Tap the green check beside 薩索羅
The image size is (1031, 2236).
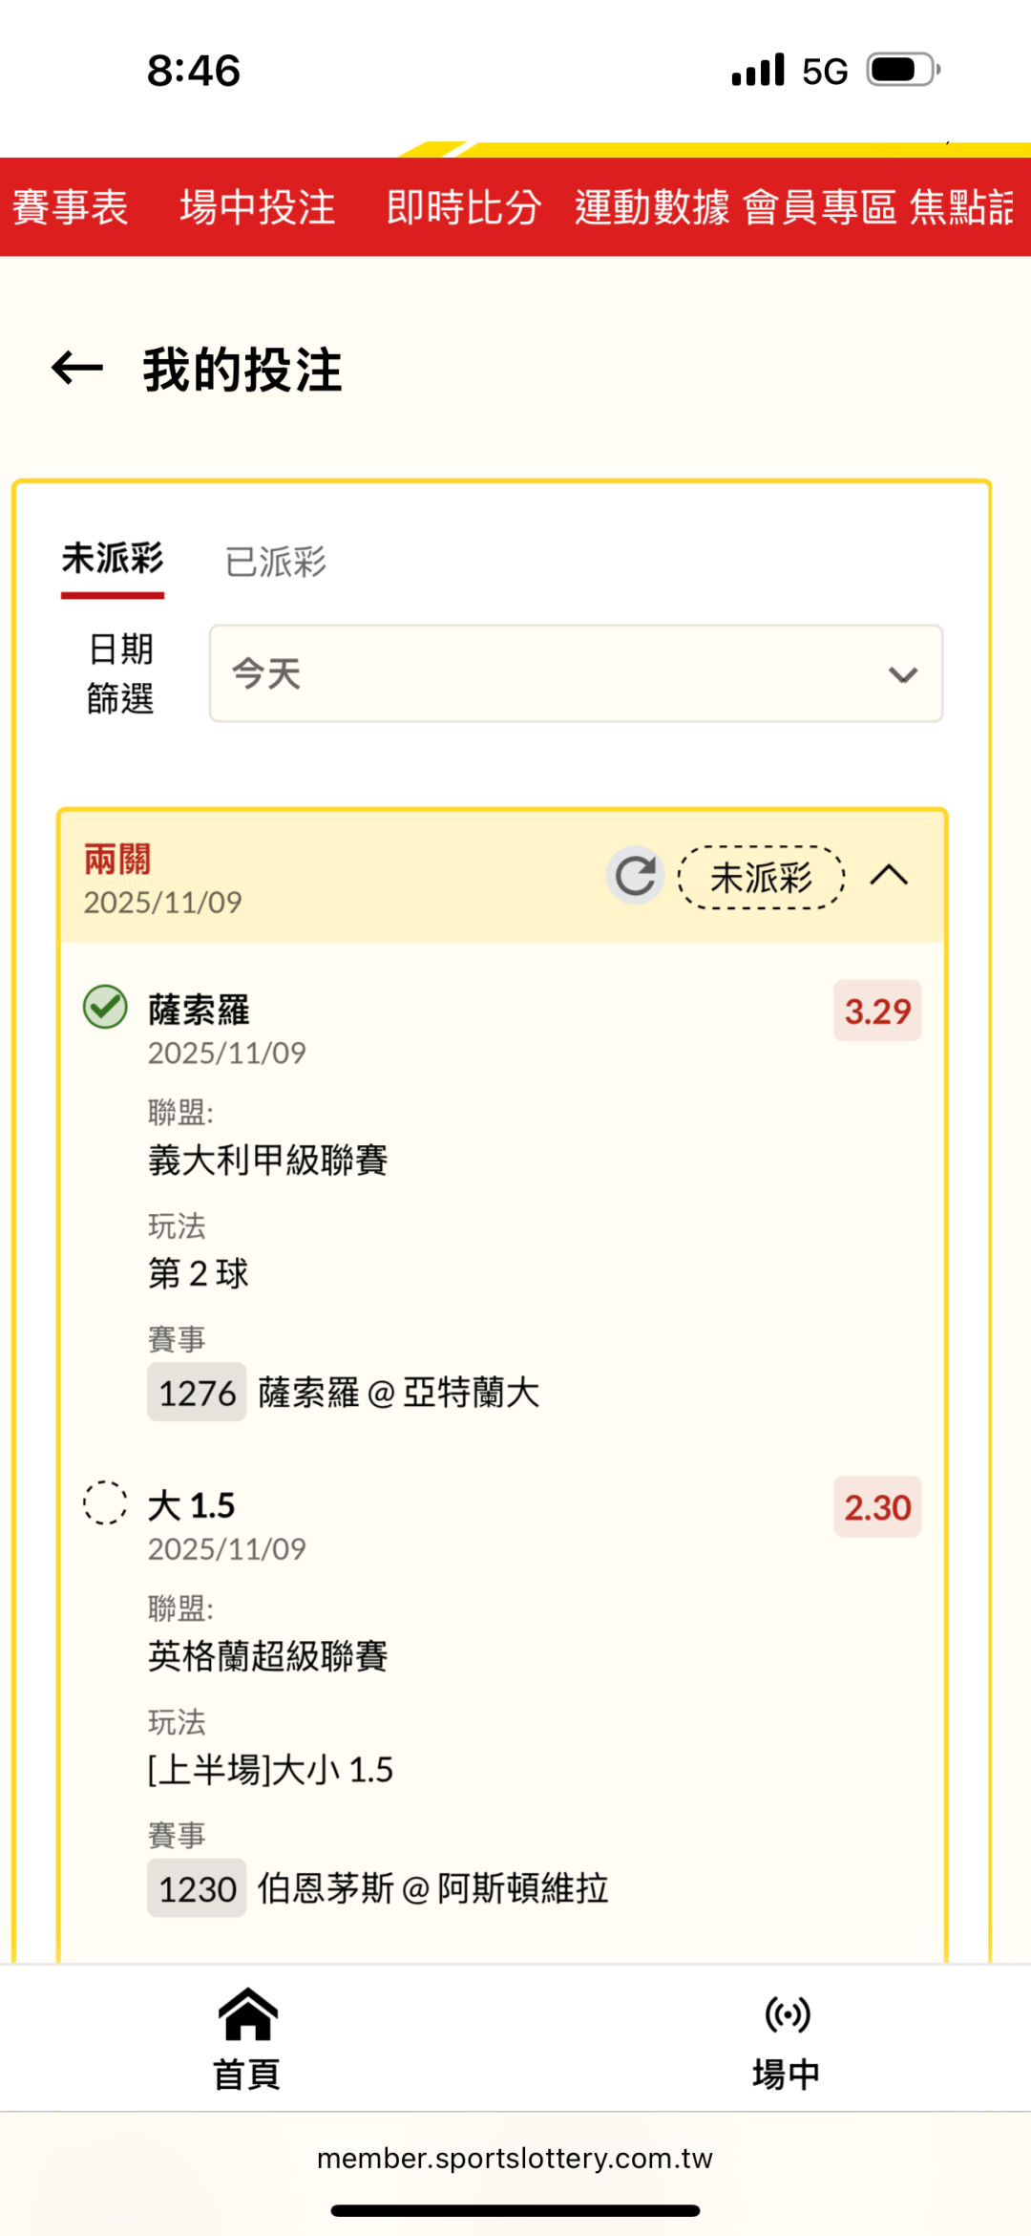tap(105, 1007)
